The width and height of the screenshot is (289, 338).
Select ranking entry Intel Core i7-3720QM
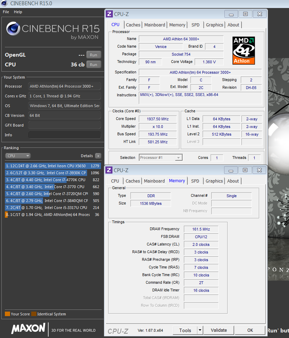(x=53, y=194)
